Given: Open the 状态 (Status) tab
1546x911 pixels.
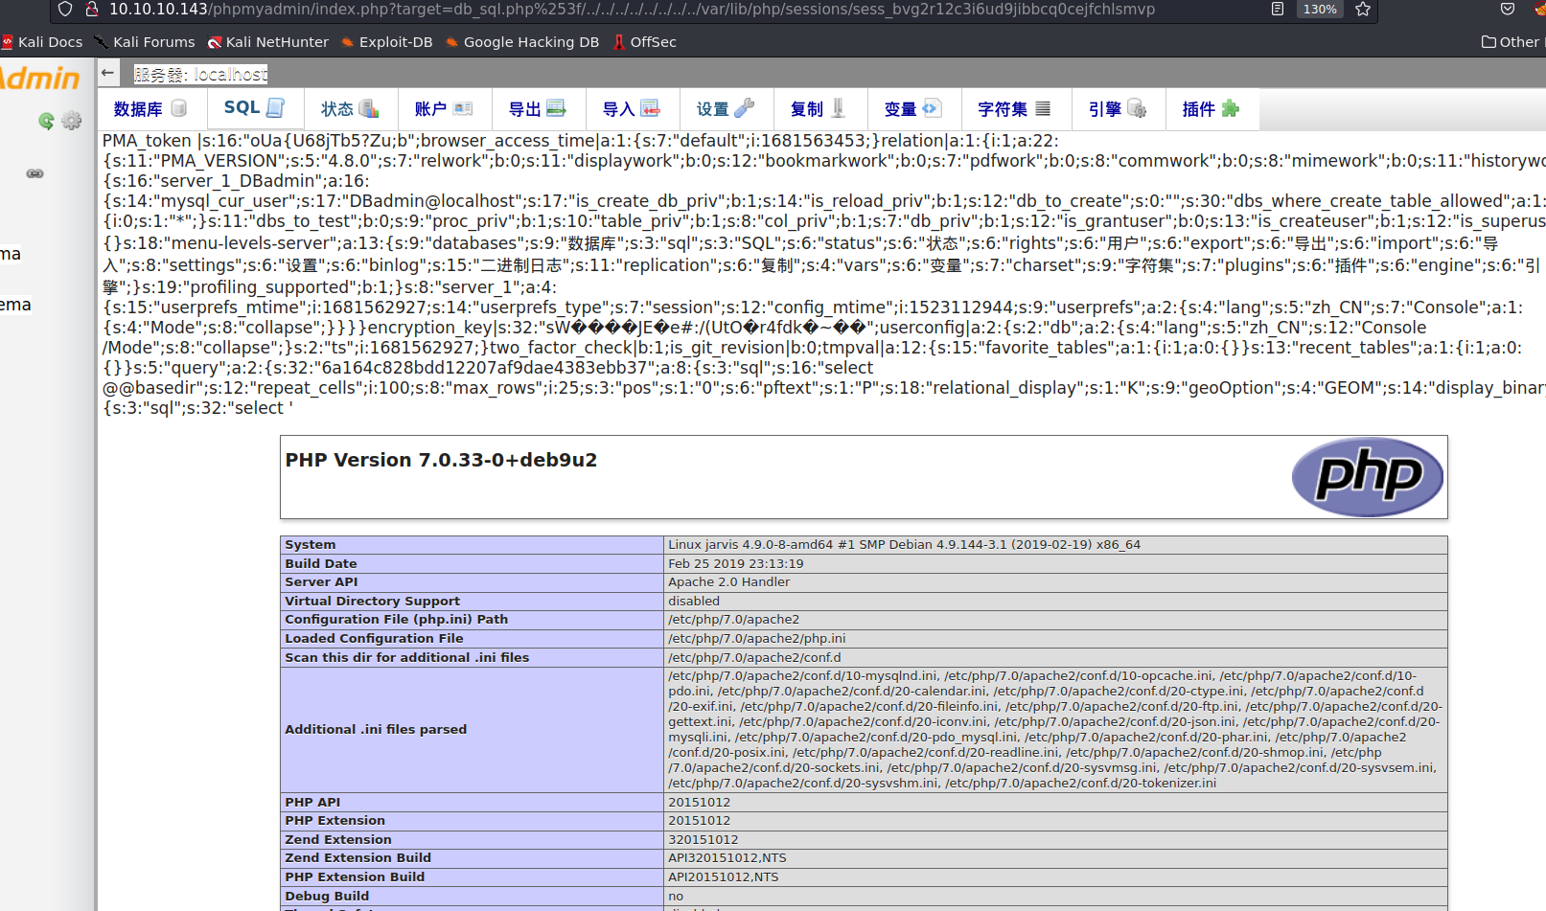Looking at the screenshot, I should (350, 109).
